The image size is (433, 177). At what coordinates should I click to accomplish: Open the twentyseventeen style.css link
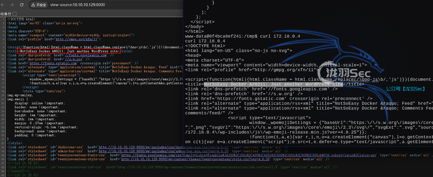pos(195,159)
